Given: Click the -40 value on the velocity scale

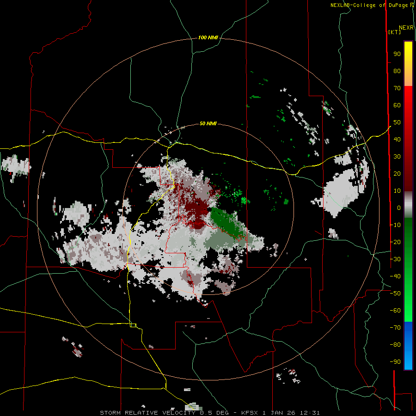Looking at the screenshot, I should point(395,276).
